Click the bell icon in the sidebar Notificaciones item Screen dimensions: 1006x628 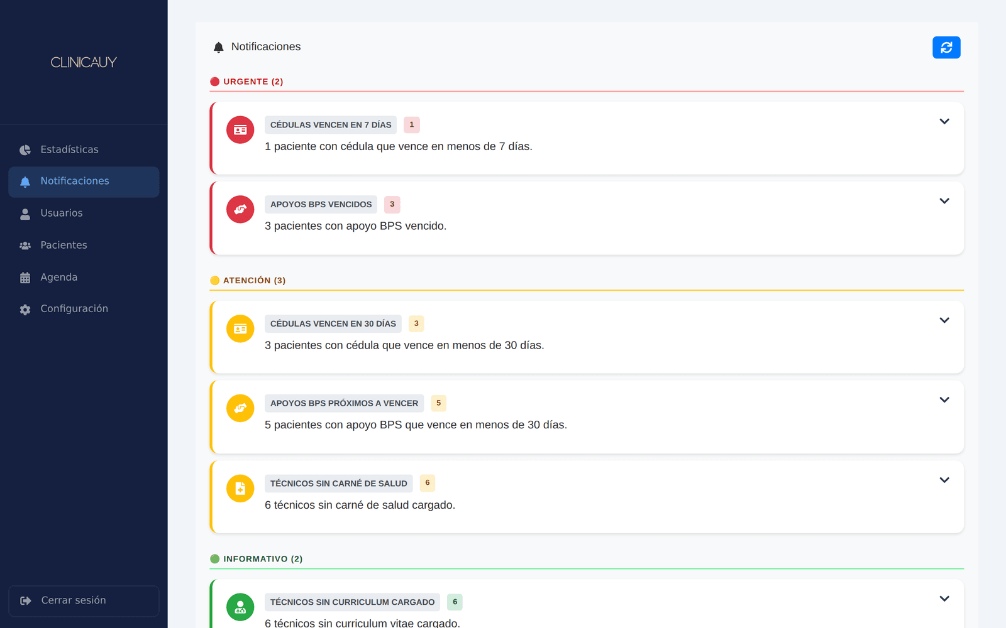coord(25,181)
